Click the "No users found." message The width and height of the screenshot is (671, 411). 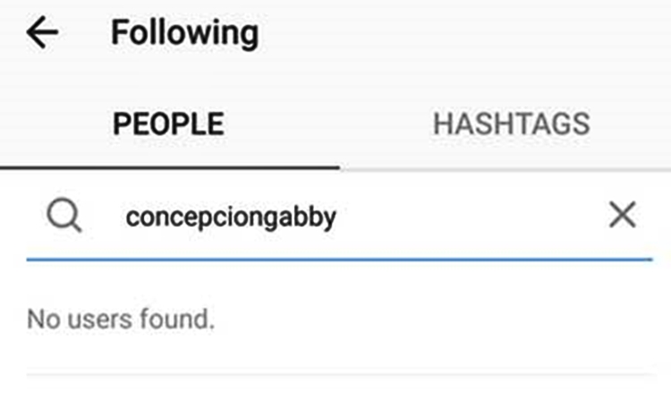(121, 318)
